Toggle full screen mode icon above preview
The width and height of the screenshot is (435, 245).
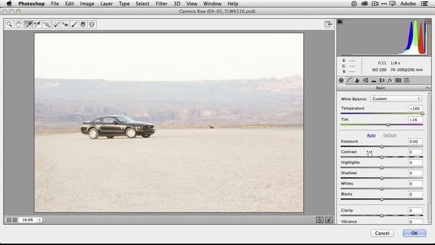point(328,24)
